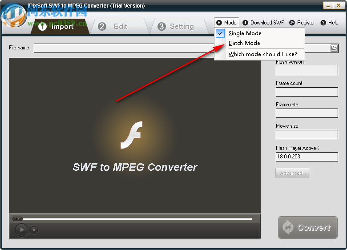Click the Convert refresh arrows icon

click(288, 227)
